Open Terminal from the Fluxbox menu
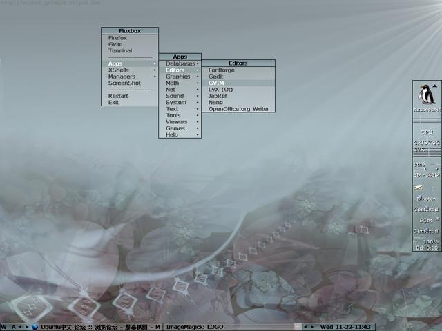This screenshot has height=331, width=442. click(x=130, y=50)
